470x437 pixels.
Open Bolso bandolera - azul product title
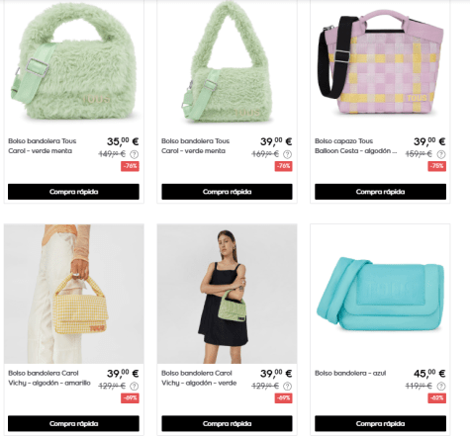click(x=350, y=373)
